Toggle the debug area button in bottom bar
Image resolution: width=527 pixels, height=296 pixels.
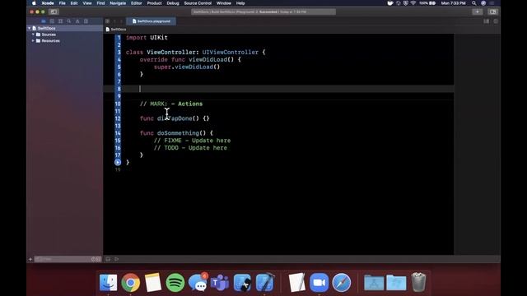(x=108, y=259)
